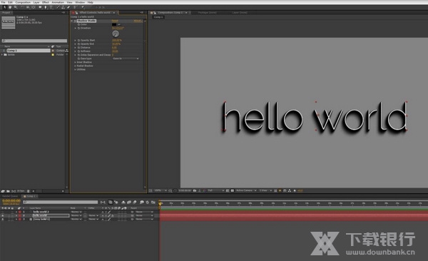Collapse the Shadow Studio effect
The image size is (428, 261).
tap(72, 21)
